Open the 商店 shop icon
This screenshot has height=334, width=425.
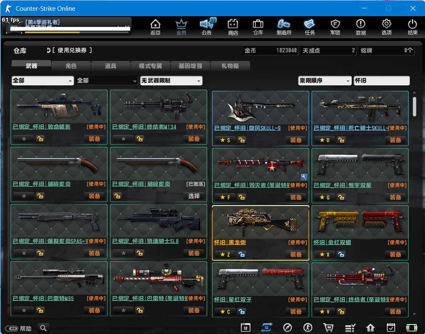click(233, 27)
